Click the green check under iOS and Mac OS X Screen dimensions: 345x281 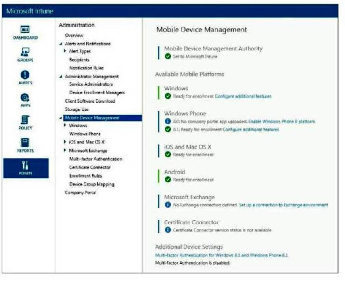pos(168,154)
